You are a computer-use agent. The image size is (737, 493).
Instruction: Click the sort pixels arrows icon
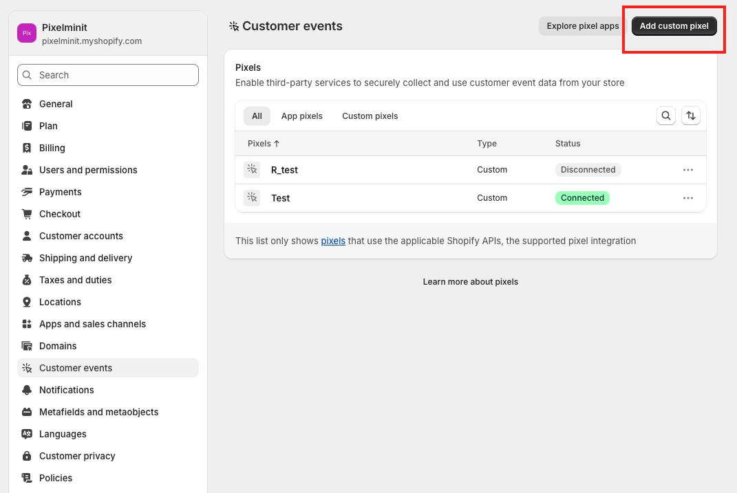click(x=691, y=116)
